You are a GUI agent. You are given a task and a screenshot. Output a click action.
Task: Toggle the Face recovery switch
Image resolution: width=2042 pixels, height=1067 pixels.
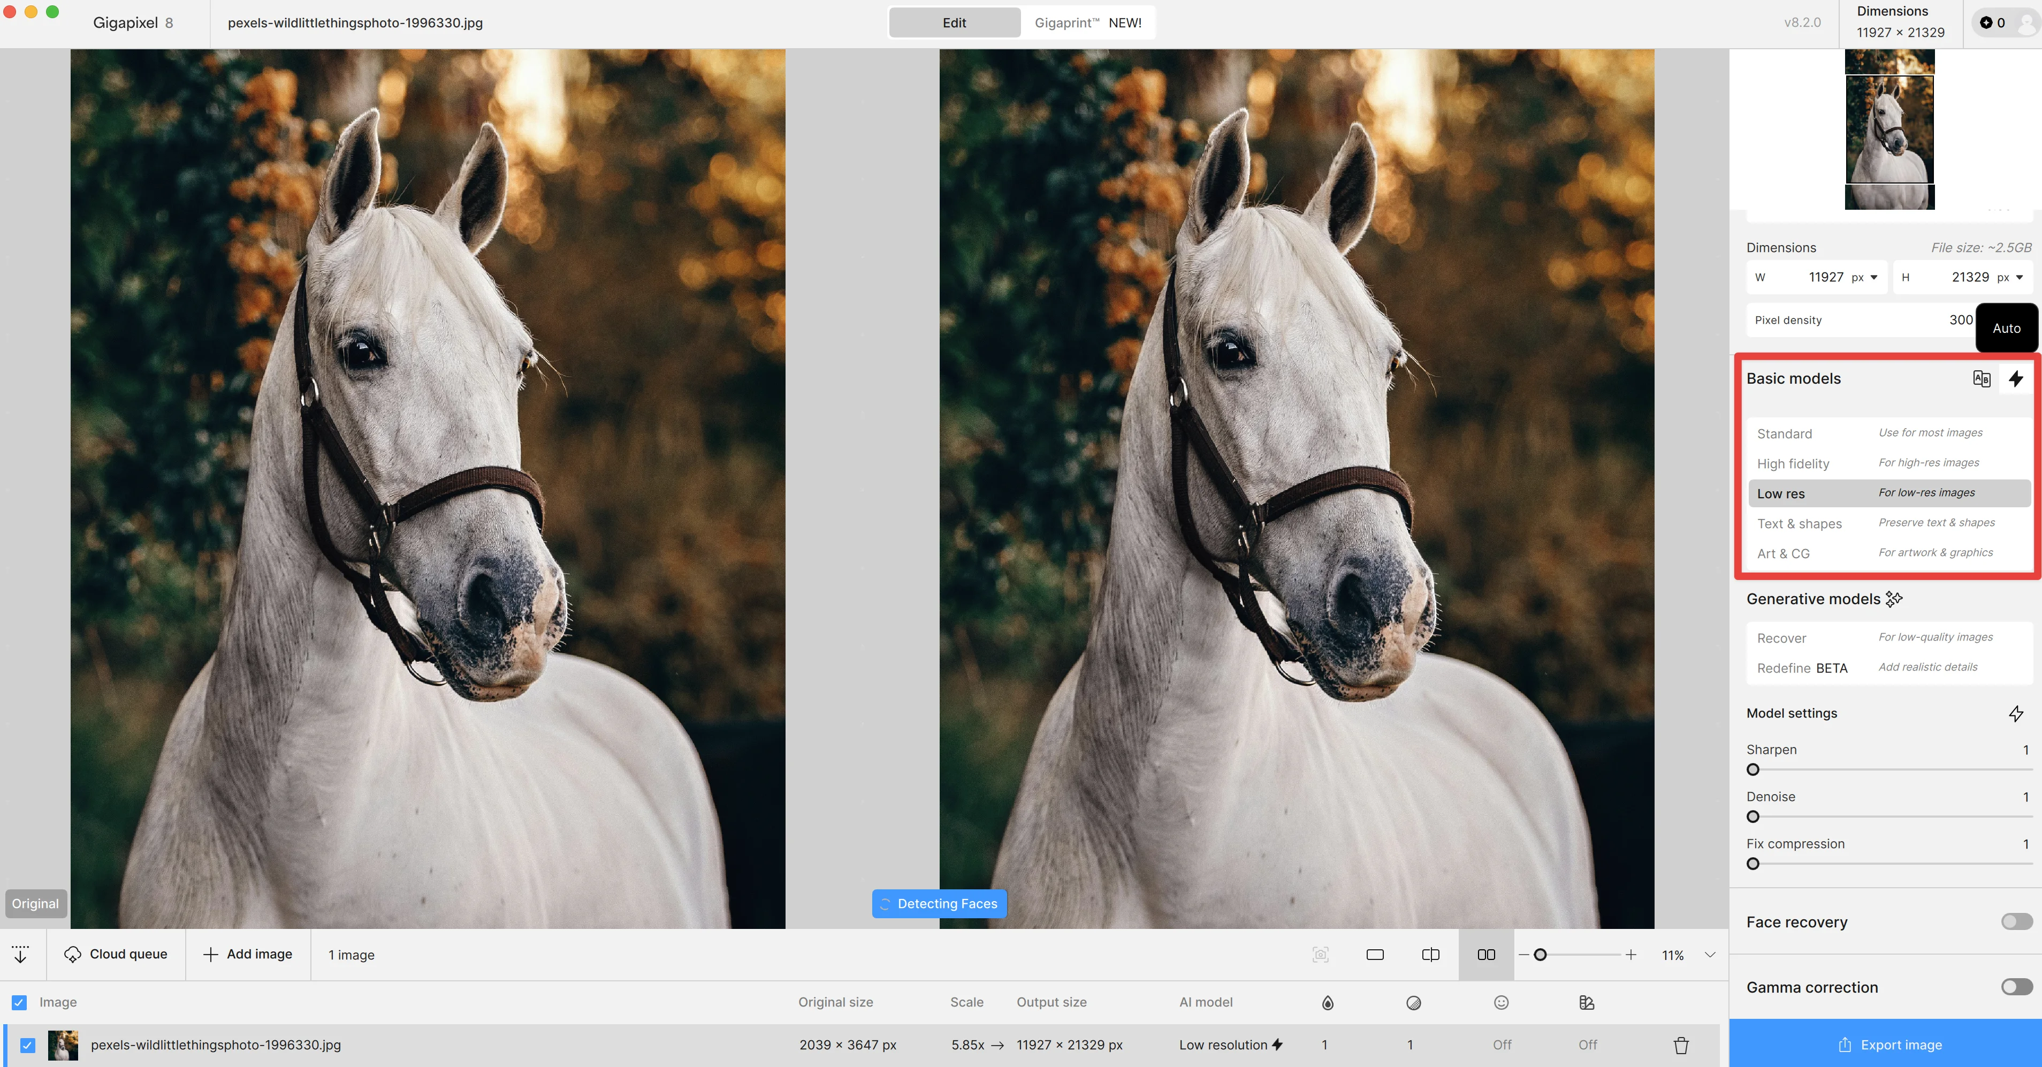pos(2016,921)
